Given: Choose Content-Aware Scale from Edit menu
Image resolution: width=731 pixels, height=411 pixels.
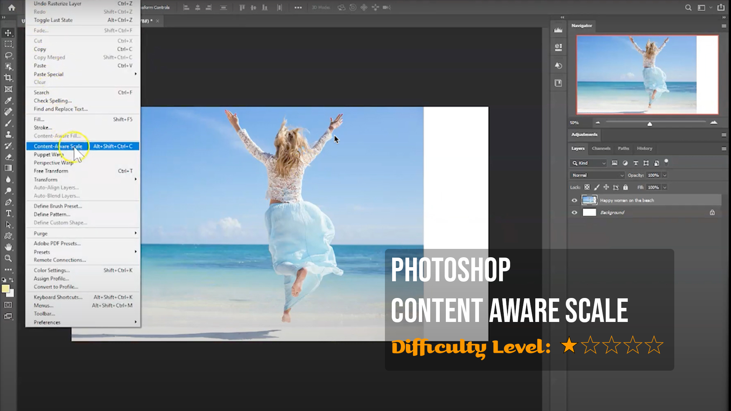Looking at the screenshot, I should coord(58,146).
